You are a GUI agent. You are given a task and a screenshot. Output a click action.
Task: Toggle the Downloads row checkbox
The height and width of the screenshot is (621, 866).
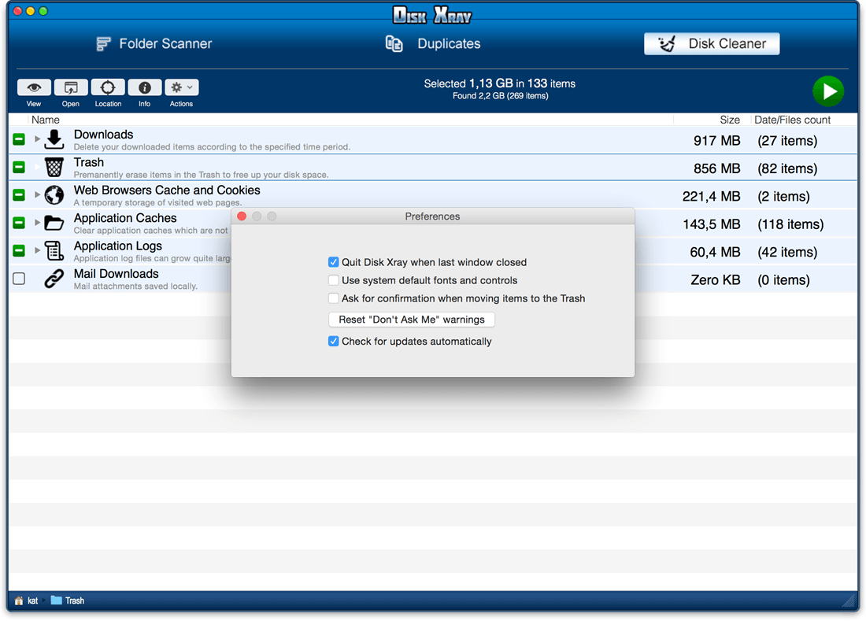19,139
